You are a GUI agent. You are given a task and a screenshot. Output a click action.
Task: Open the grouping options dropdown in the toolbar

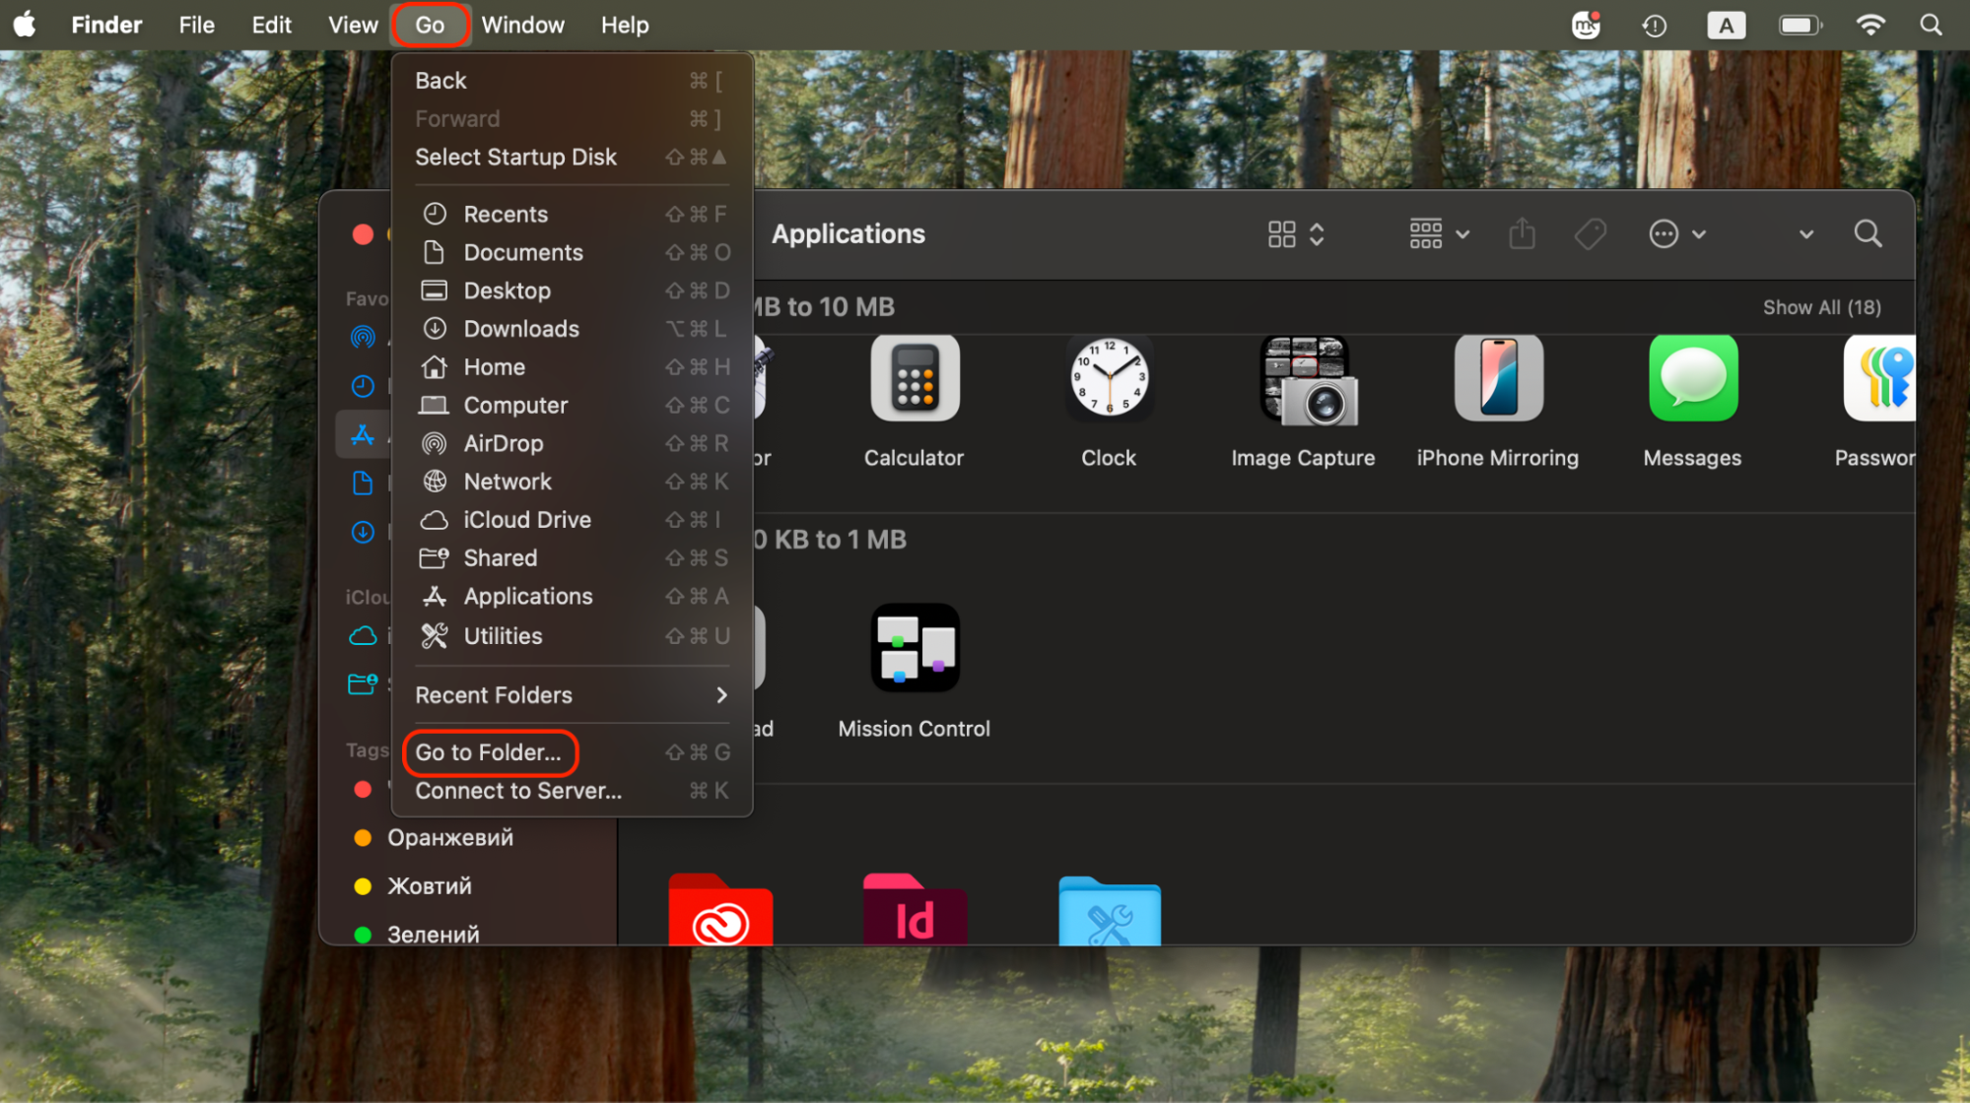1438,233
